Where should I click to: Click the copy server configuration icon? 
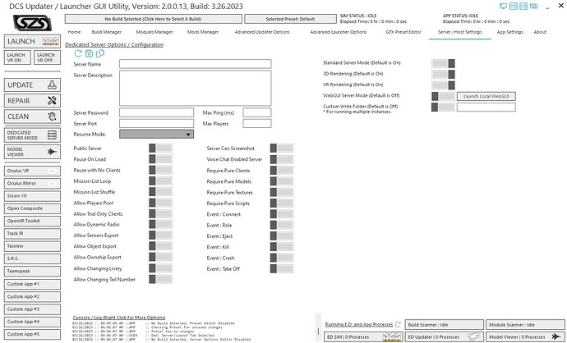(x=99, y=53)
